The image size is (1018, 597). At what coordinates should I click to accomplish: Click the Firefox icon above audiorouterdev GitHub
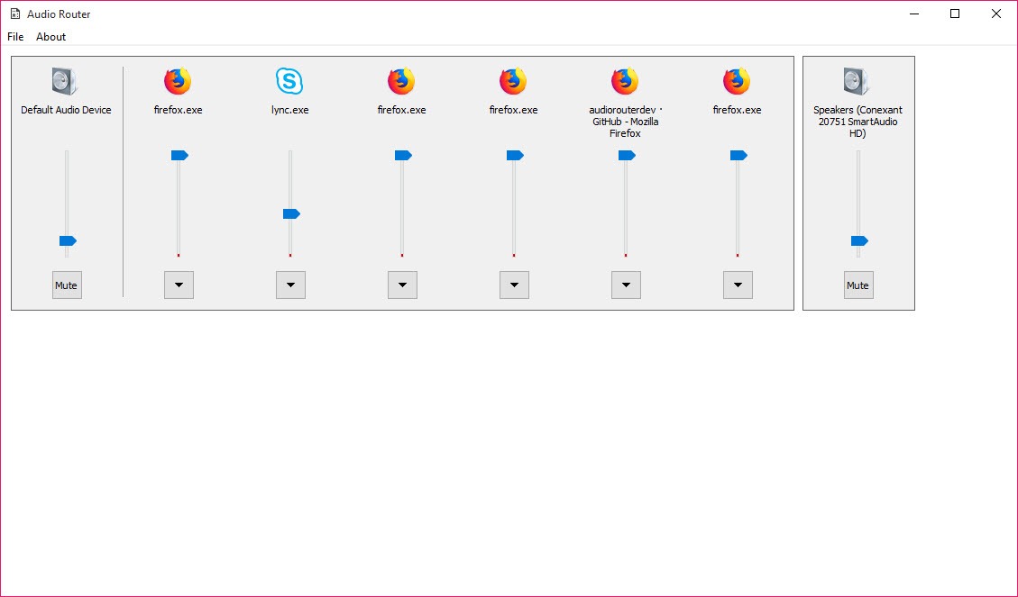(x=625, y=82)
